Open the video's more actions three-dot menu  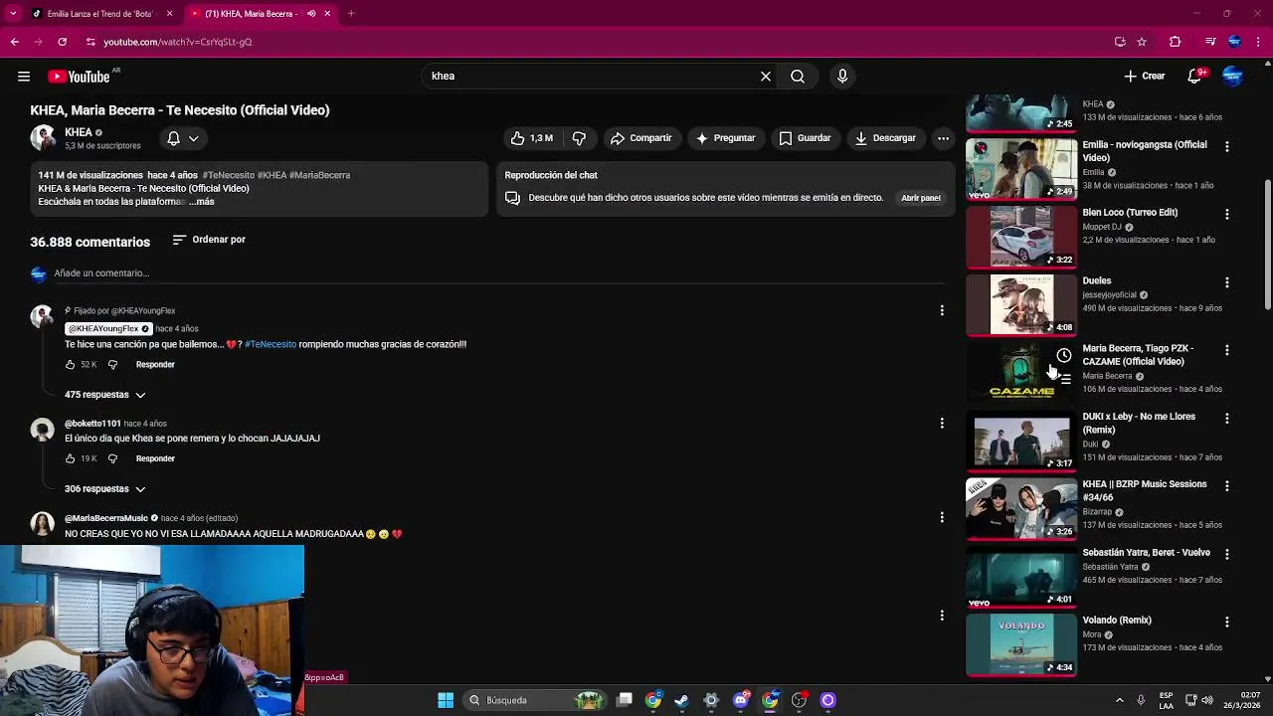click(x=943, y=138)
